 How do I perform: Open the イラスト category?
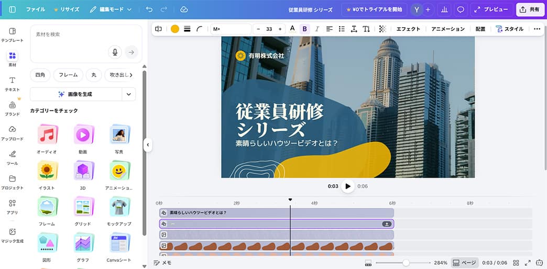click(47, 175)
